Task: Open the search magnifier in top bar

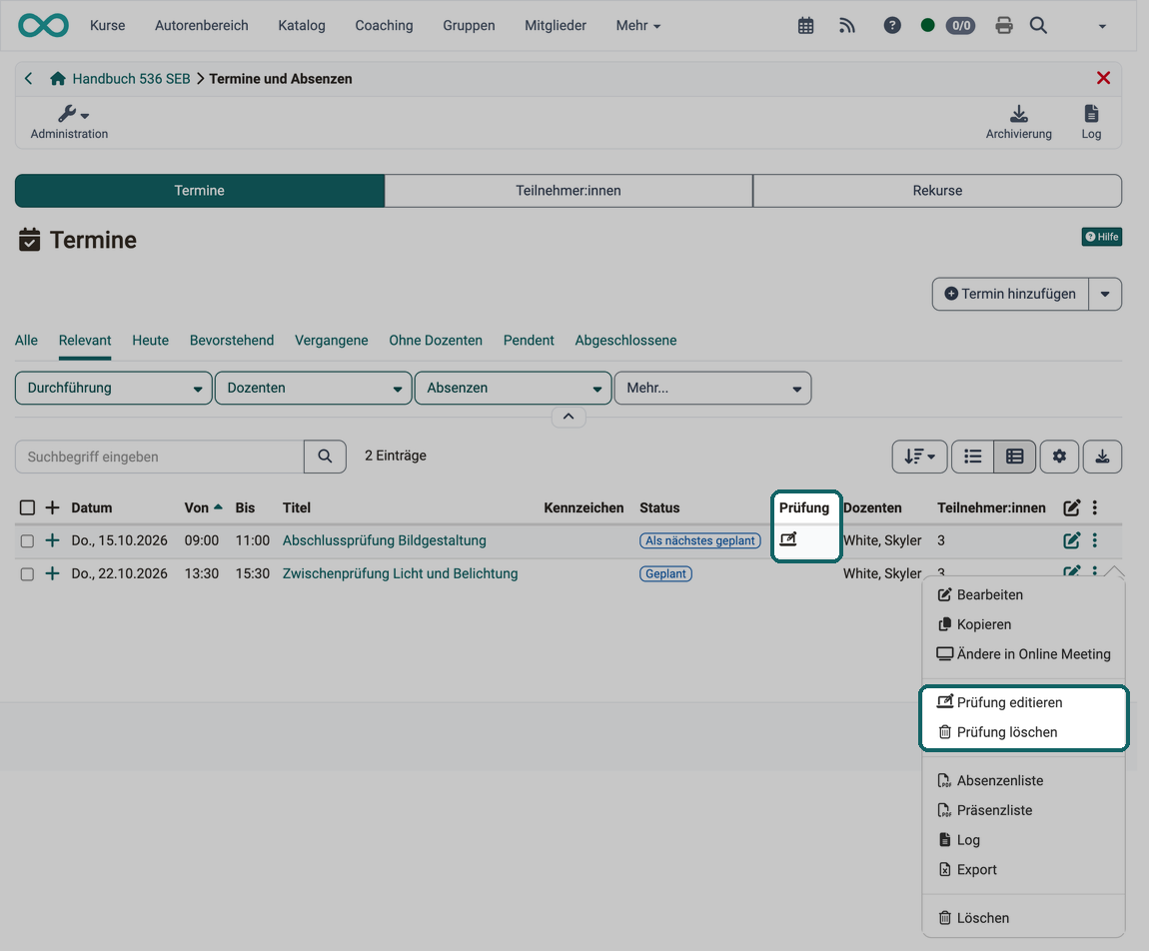Action: pyautogui.click(x=1038, y=26)
